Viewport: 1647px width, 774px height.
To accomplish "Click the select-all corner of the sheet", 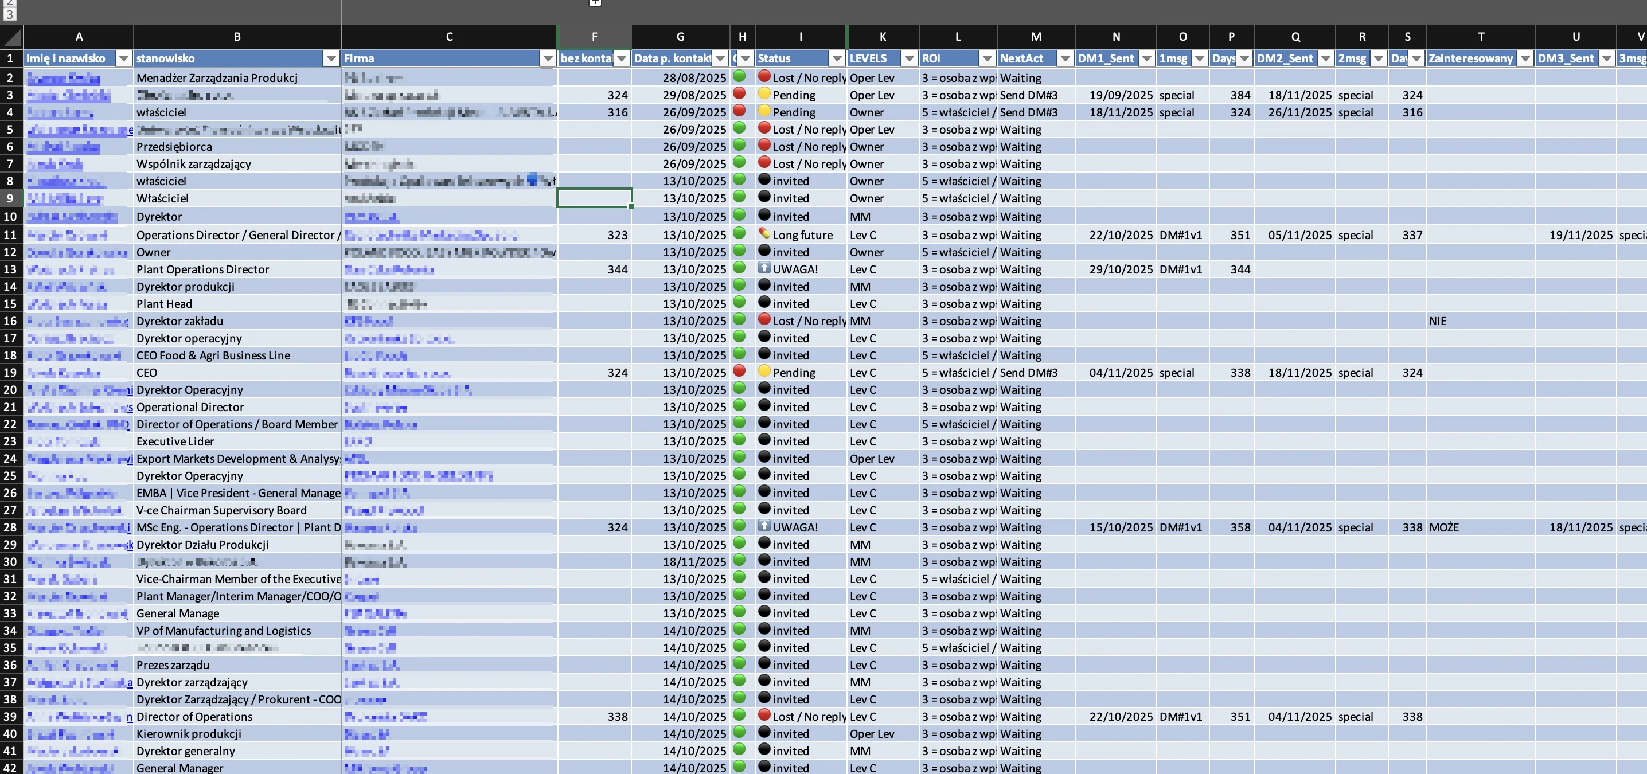I will pyautogui.click(x=11, y=37).
